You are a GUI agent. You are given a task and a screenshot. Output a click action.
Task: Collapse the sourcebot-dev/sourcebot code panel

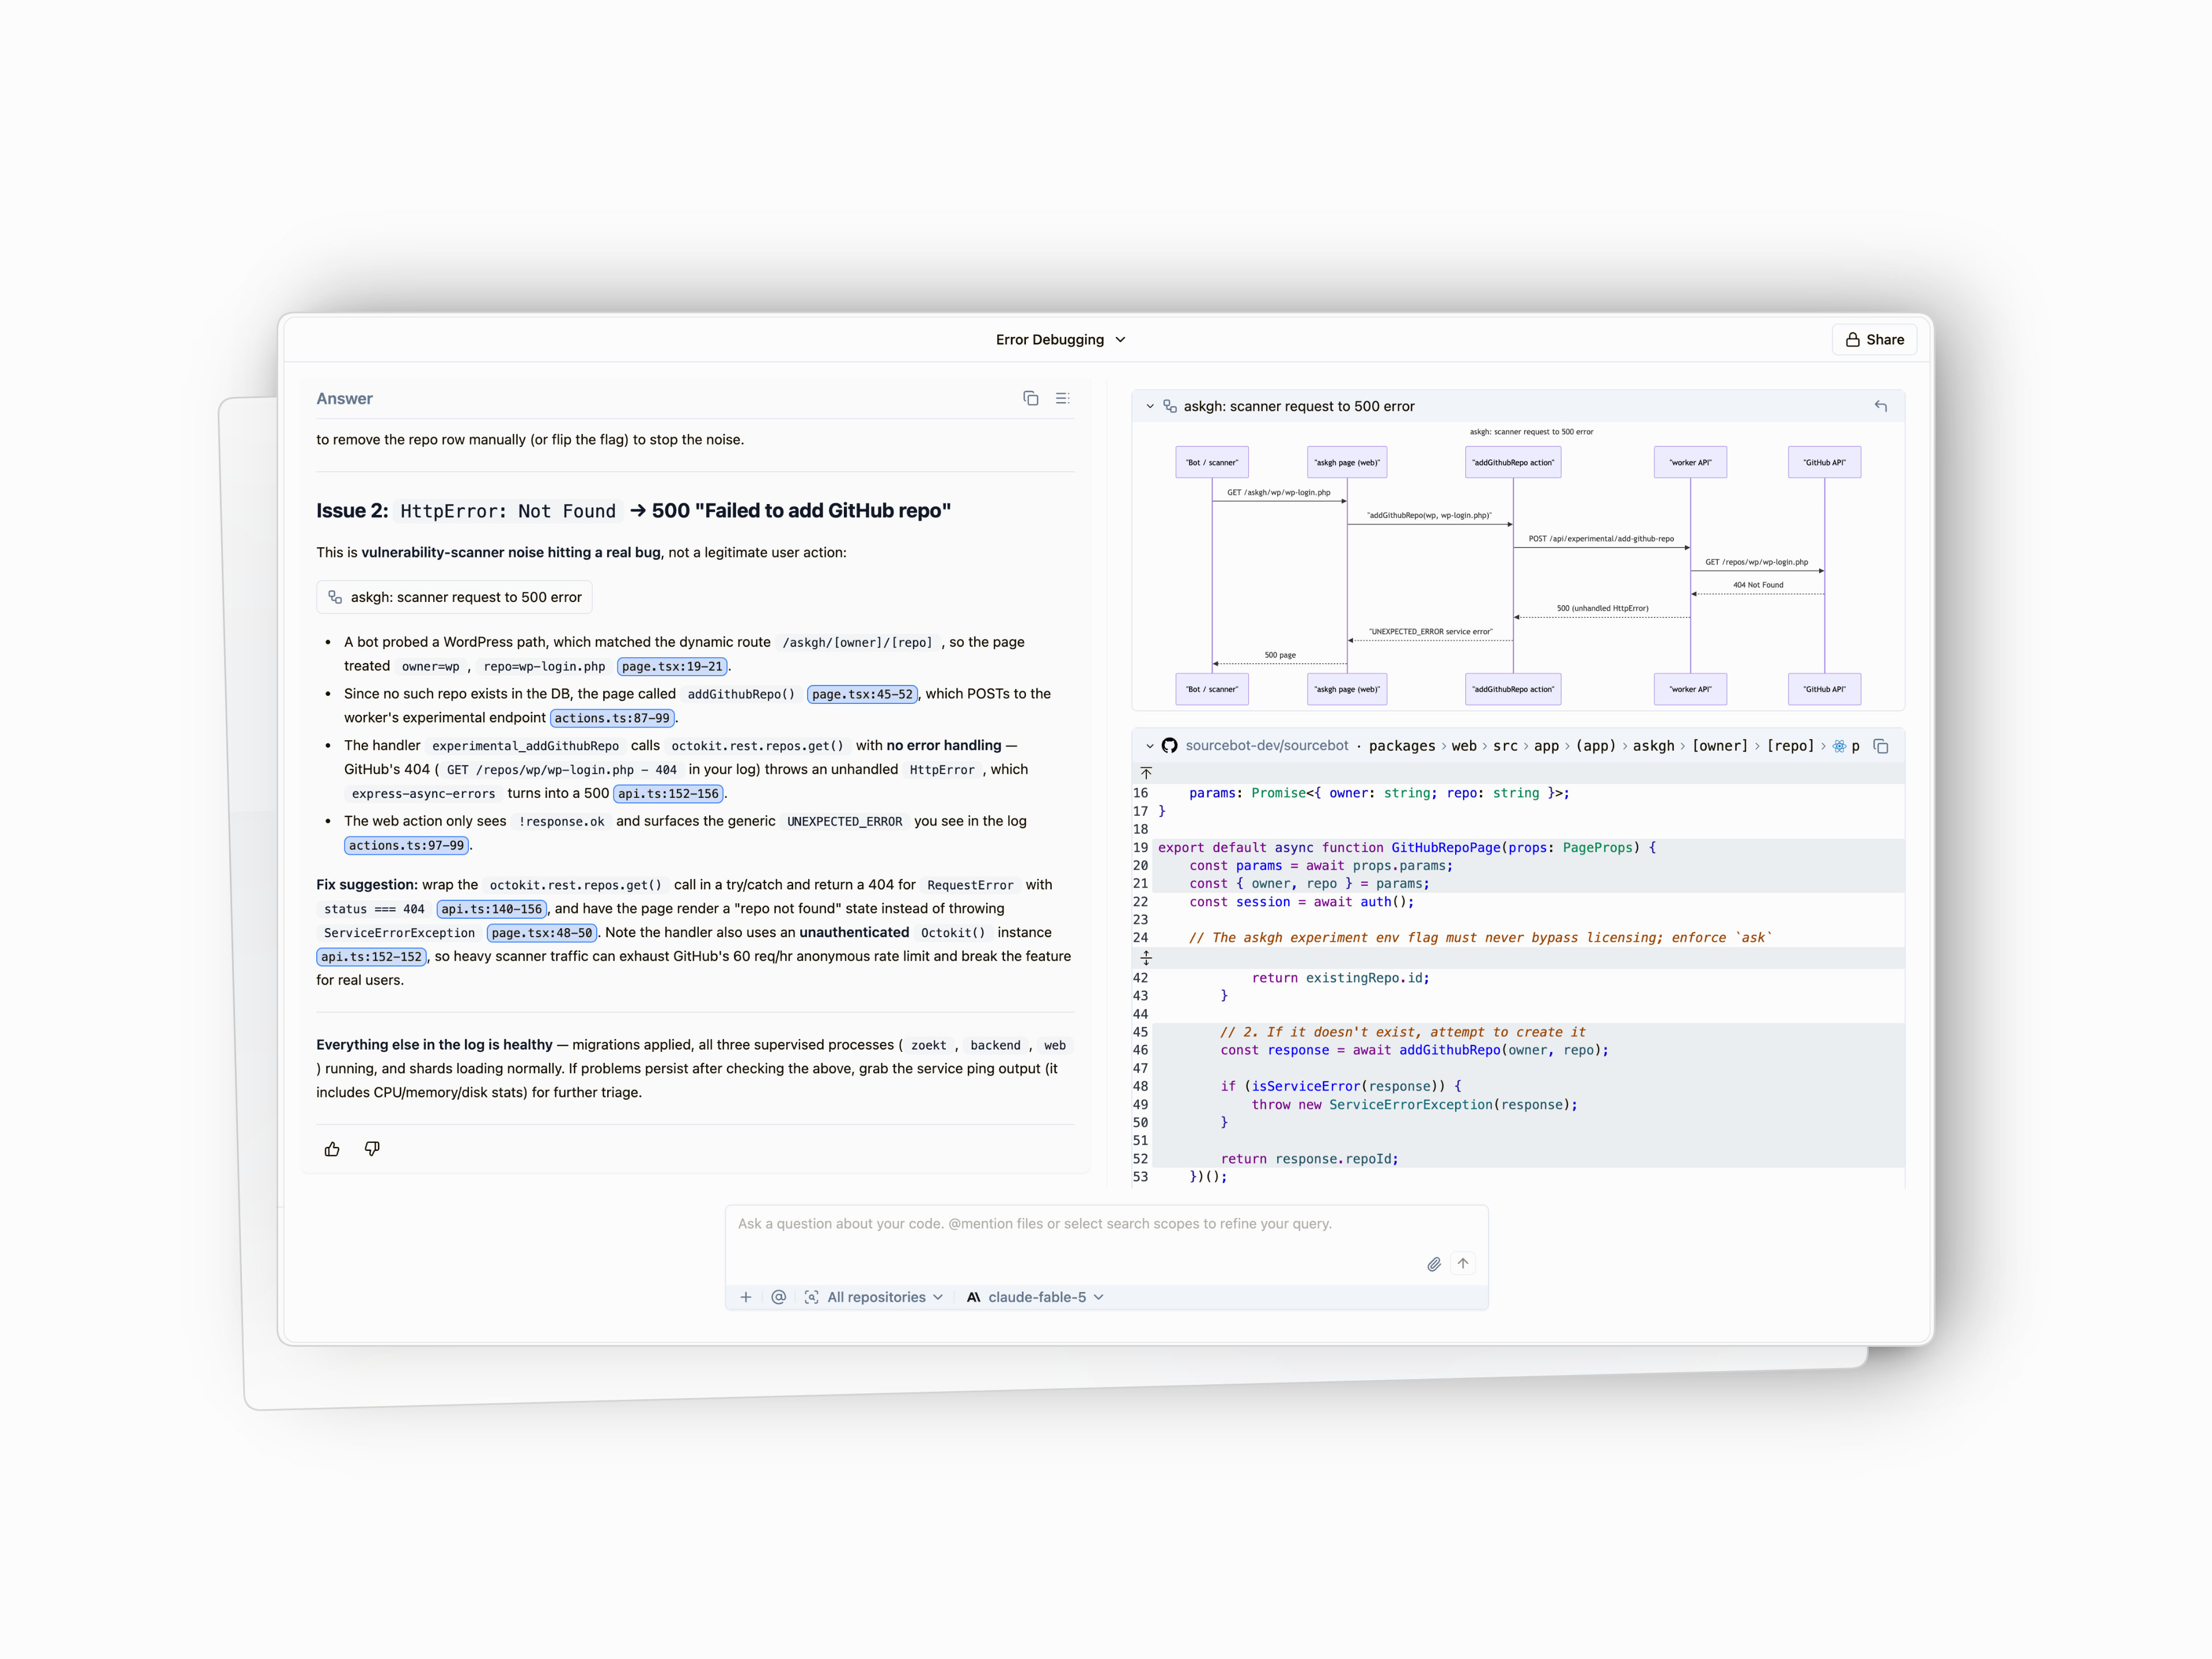(x=1150, y=746)
